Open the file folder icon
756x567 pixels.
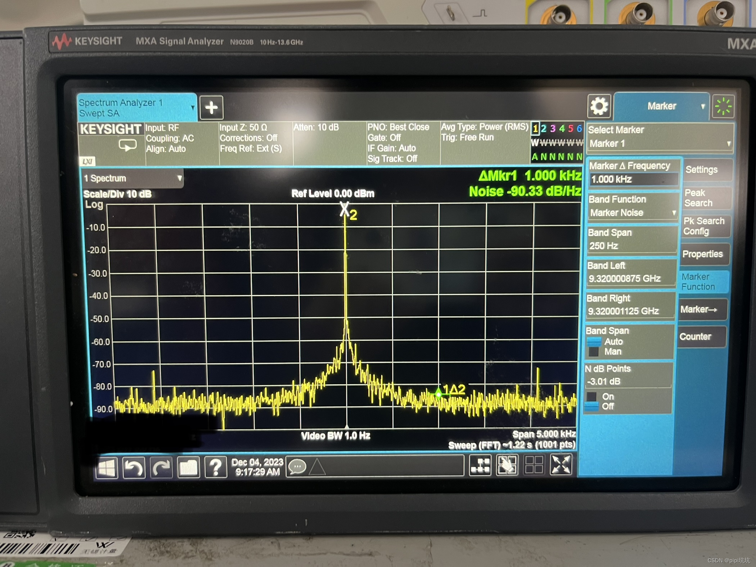(188, 468)
